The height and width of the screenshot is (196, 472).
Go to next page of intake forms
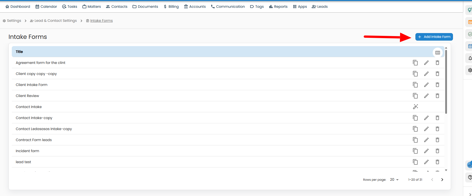coord(442,180)
